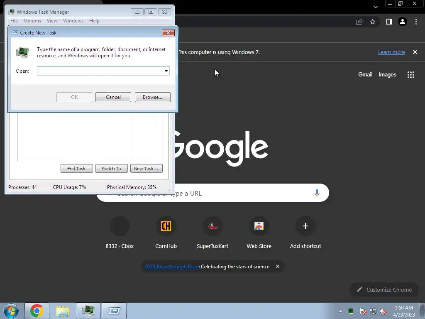Open the View menu in Task Manager
The width and height of the screenshot is (425, 319).
point(52,21)
